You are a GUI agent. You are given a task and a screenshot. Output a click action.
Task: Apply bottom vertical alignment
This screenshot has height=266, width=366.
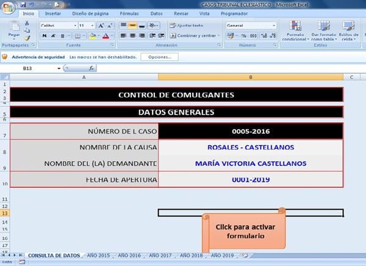click(x=142, y=25)
